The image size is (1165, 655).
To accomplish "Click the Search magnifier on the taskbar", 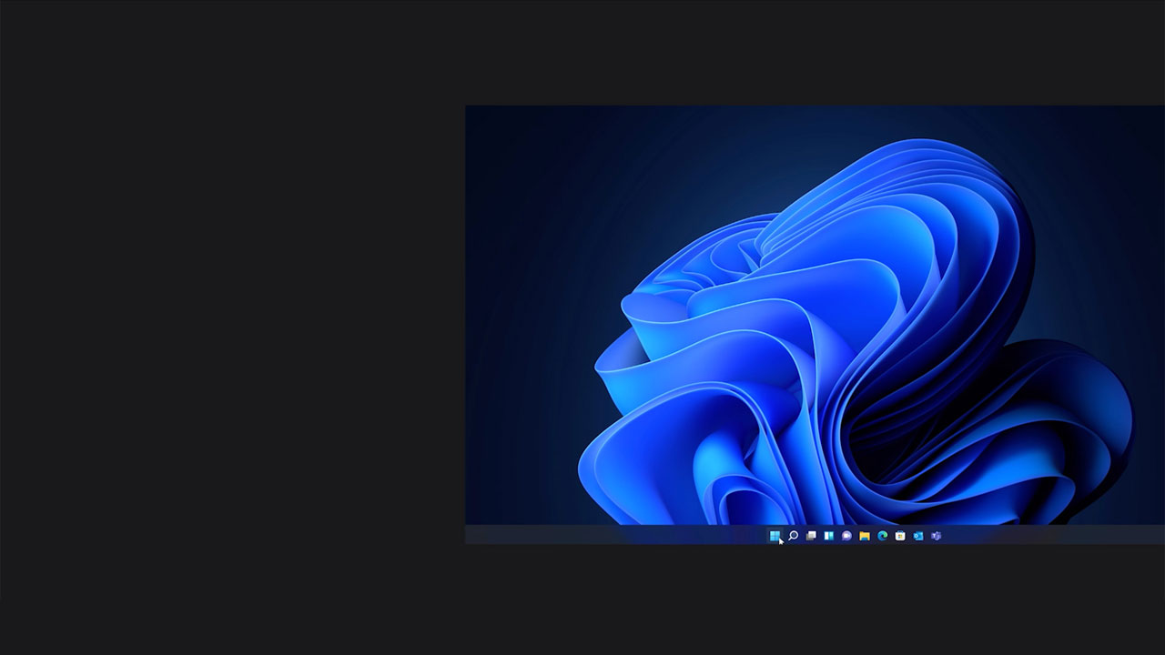I will pos(793,536).
